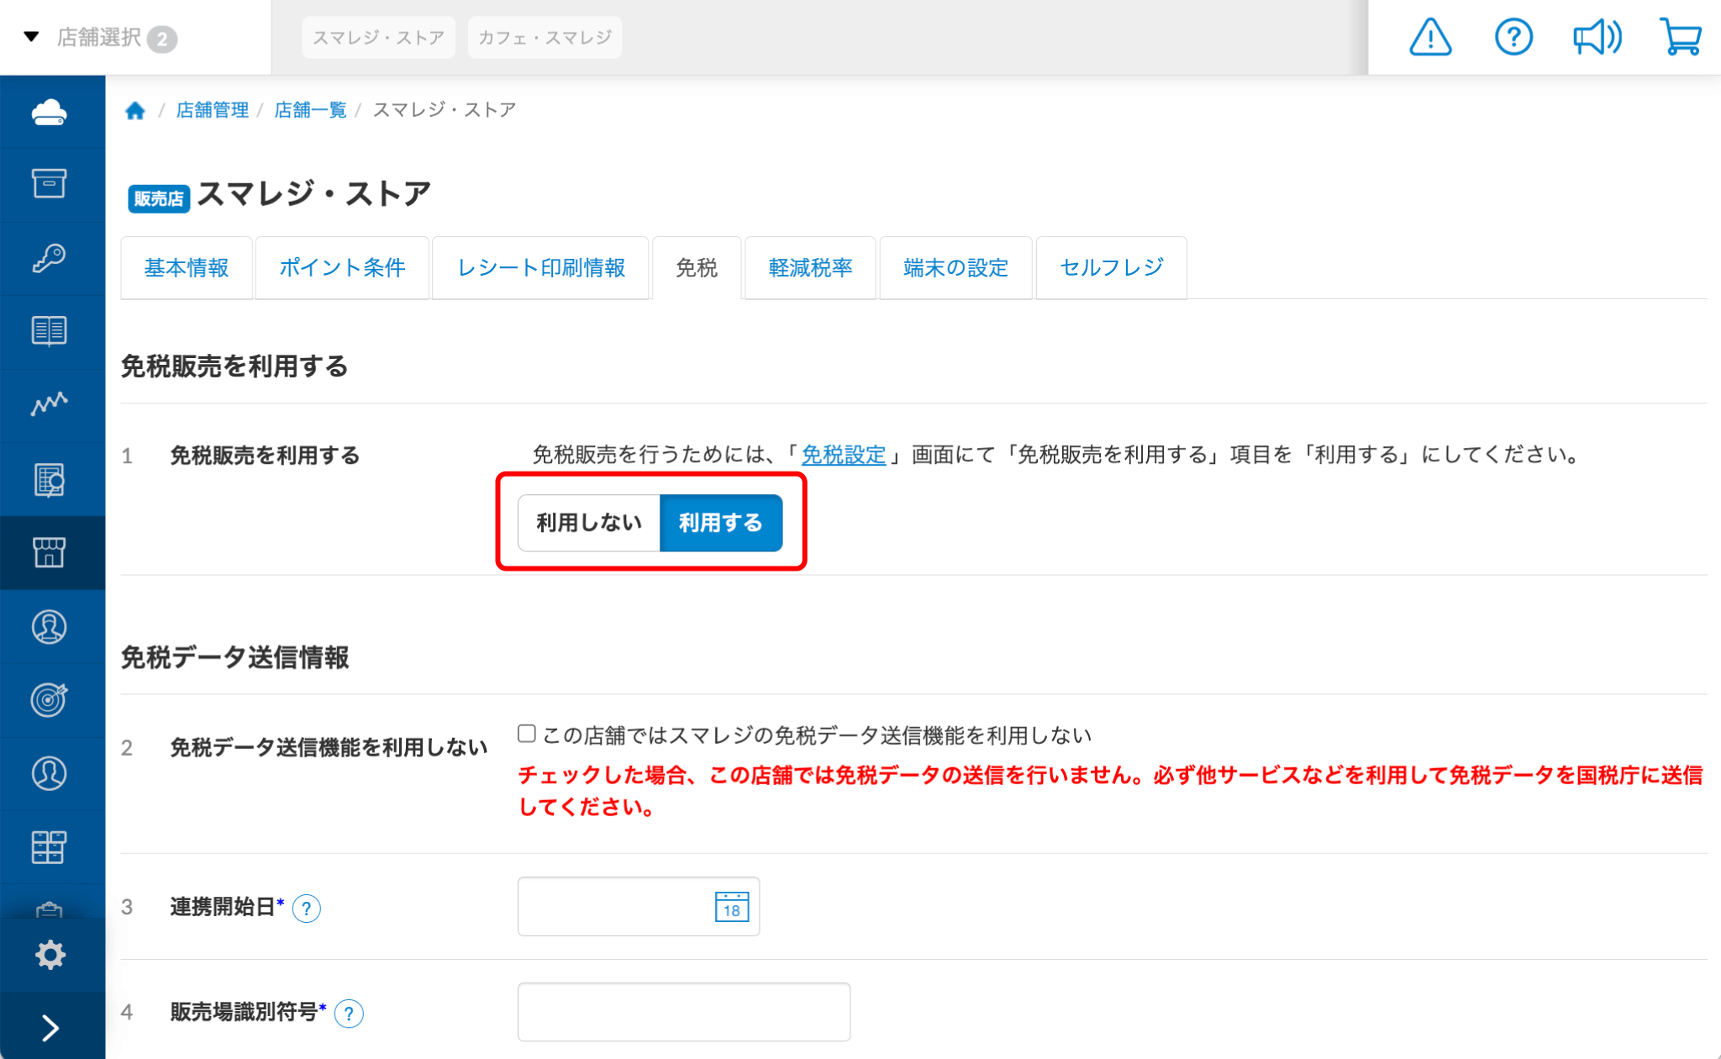The image size is (1721, 1059).
Task: Go to home via breadcrumb house icon
Action: (x=135, y=110)
